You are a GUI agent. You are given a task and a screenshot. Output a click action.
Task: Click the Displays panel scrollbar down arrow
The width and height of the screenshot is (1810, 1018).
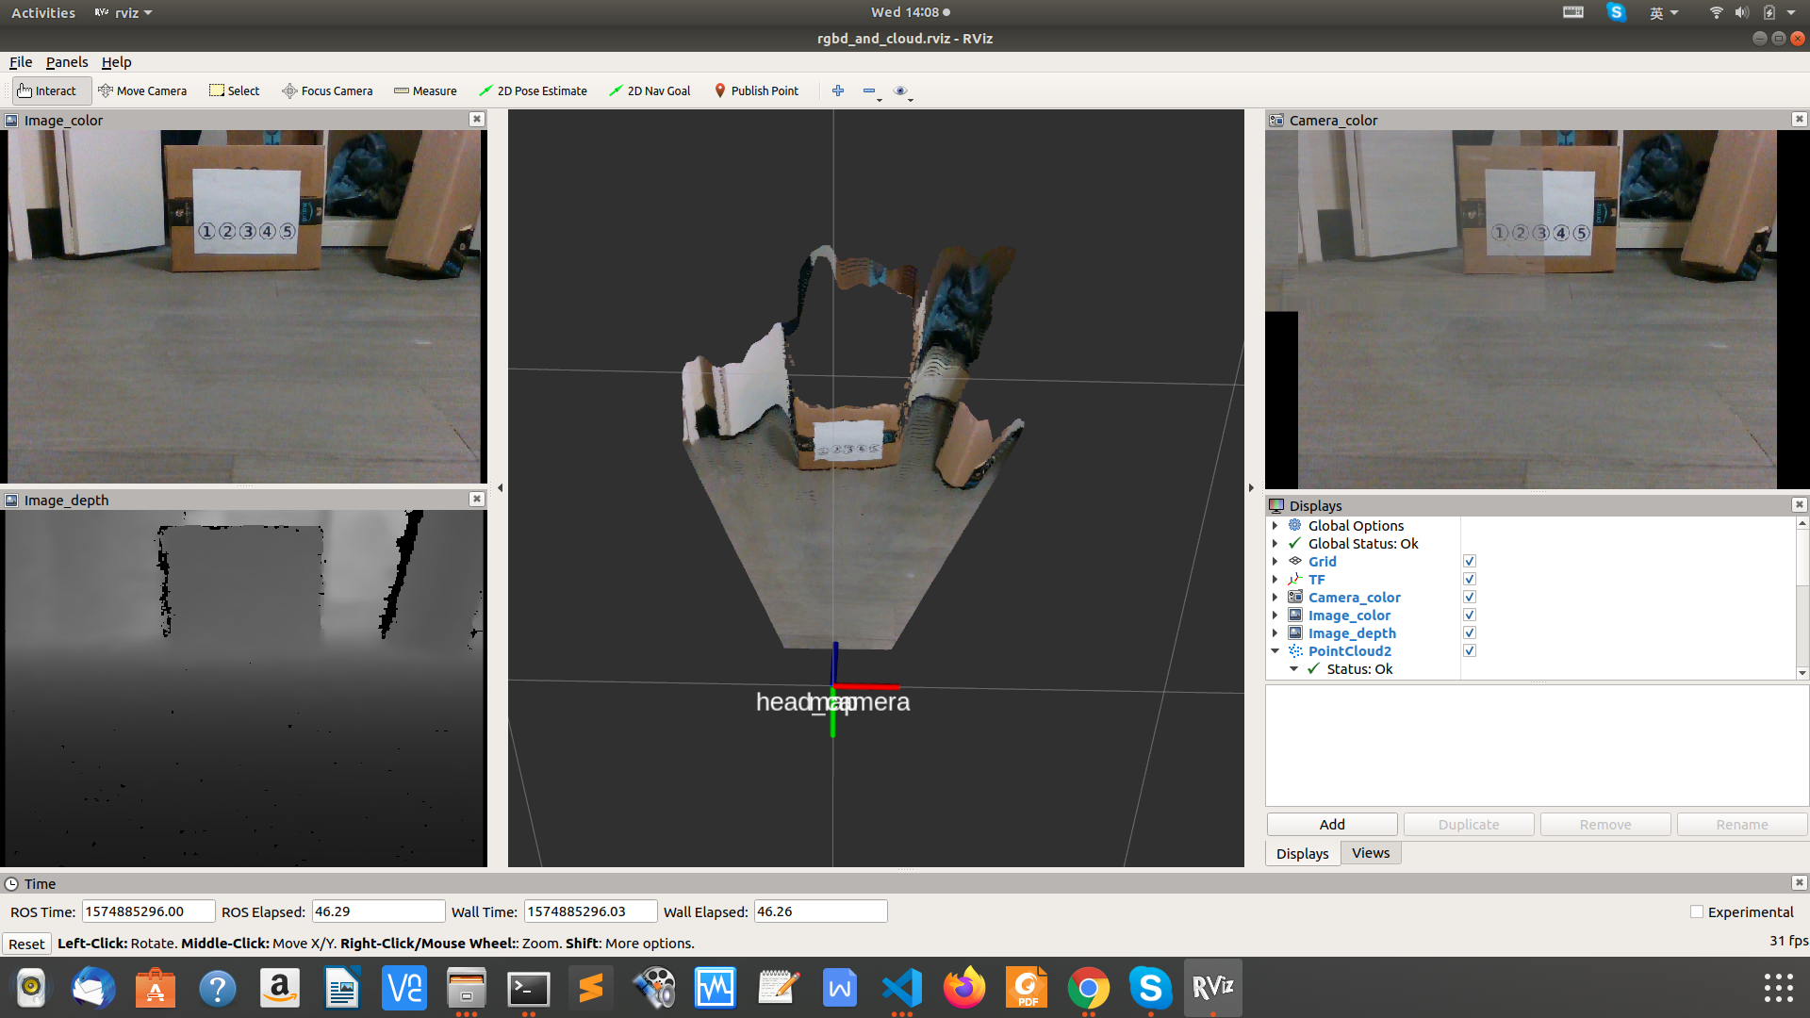(1802, 672)
